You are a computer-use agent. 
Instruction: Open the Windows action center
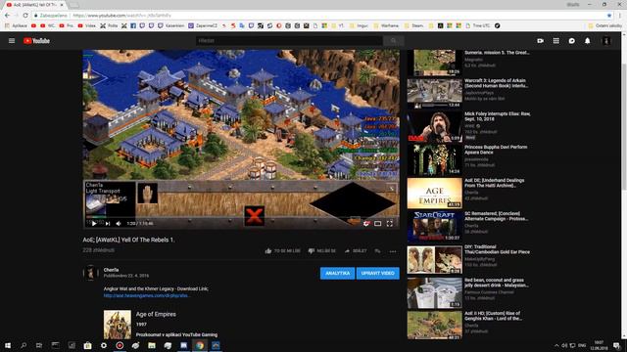[x=616, y=345]
